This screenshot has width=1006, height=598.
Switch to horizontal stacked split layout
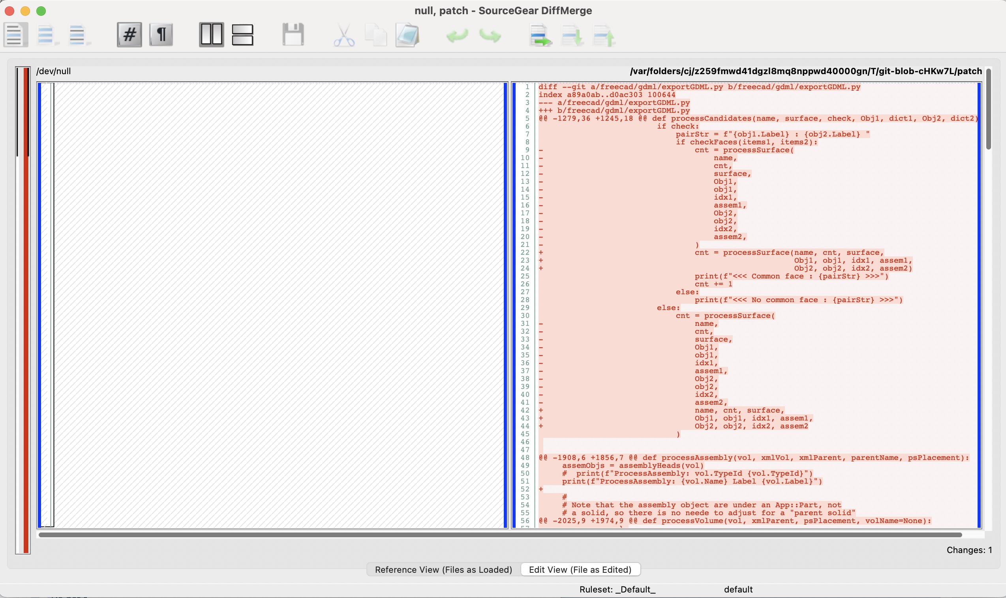point(243,35)
